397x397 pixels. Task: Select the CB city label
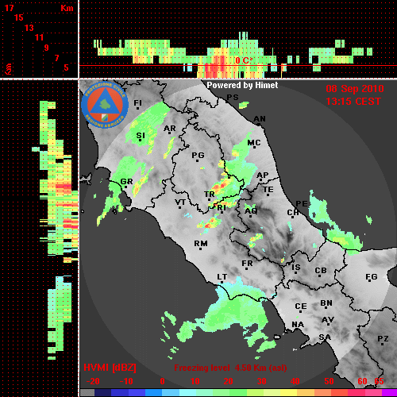(x=321, y=271)
